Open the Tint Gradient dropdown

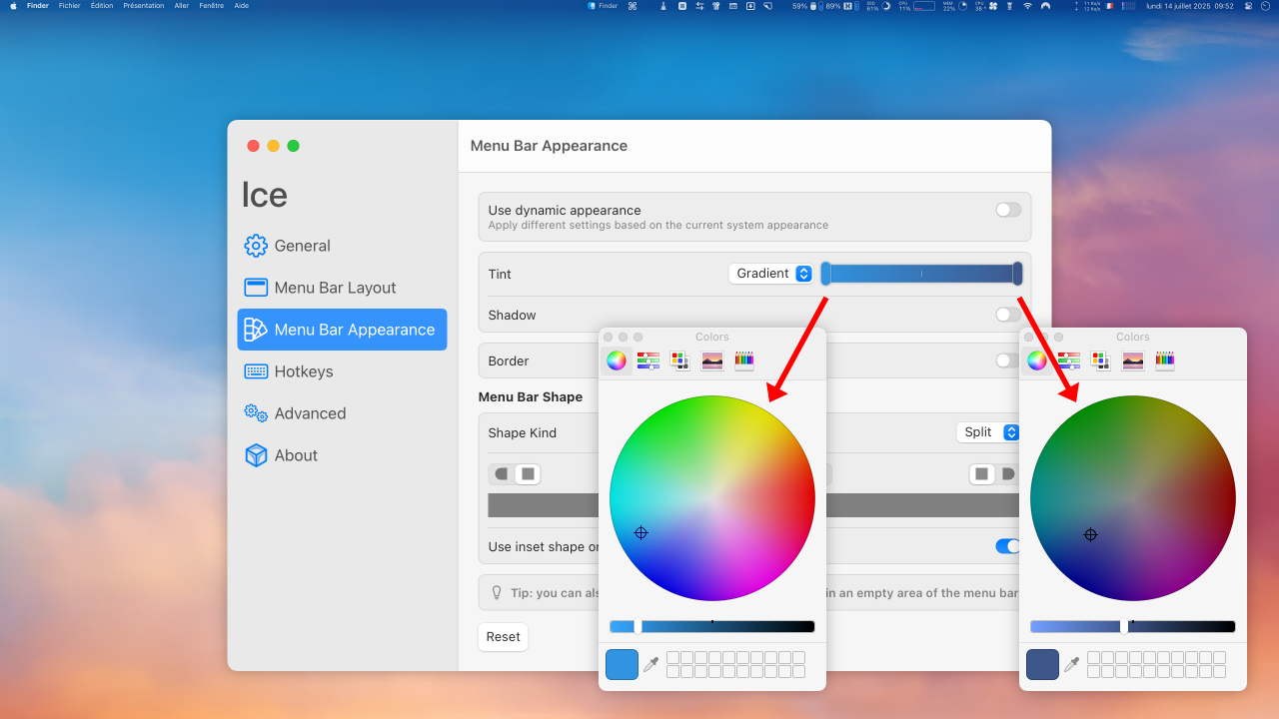770,274
